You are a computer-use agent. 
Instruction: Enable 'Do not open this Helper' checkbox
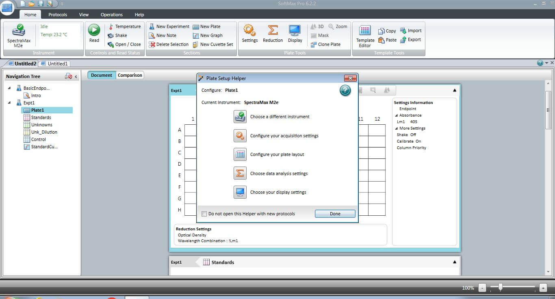click(x=205, y=214)
